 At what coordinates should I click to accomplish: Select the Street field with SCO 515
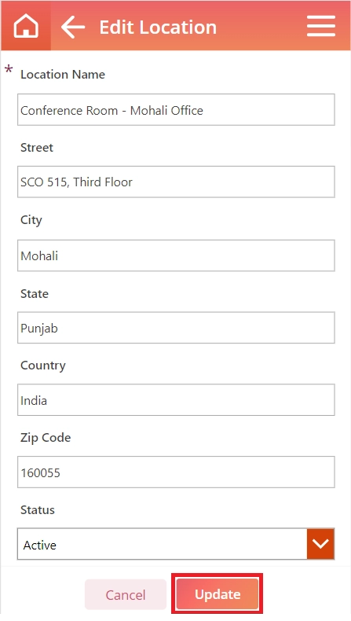coord(176,182)
